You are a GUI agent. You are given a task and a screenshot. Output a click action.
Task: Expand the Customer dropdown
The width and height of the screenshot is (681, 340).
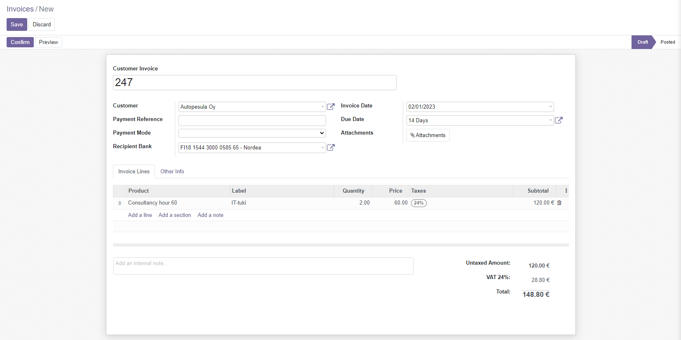tap(322, 107)
